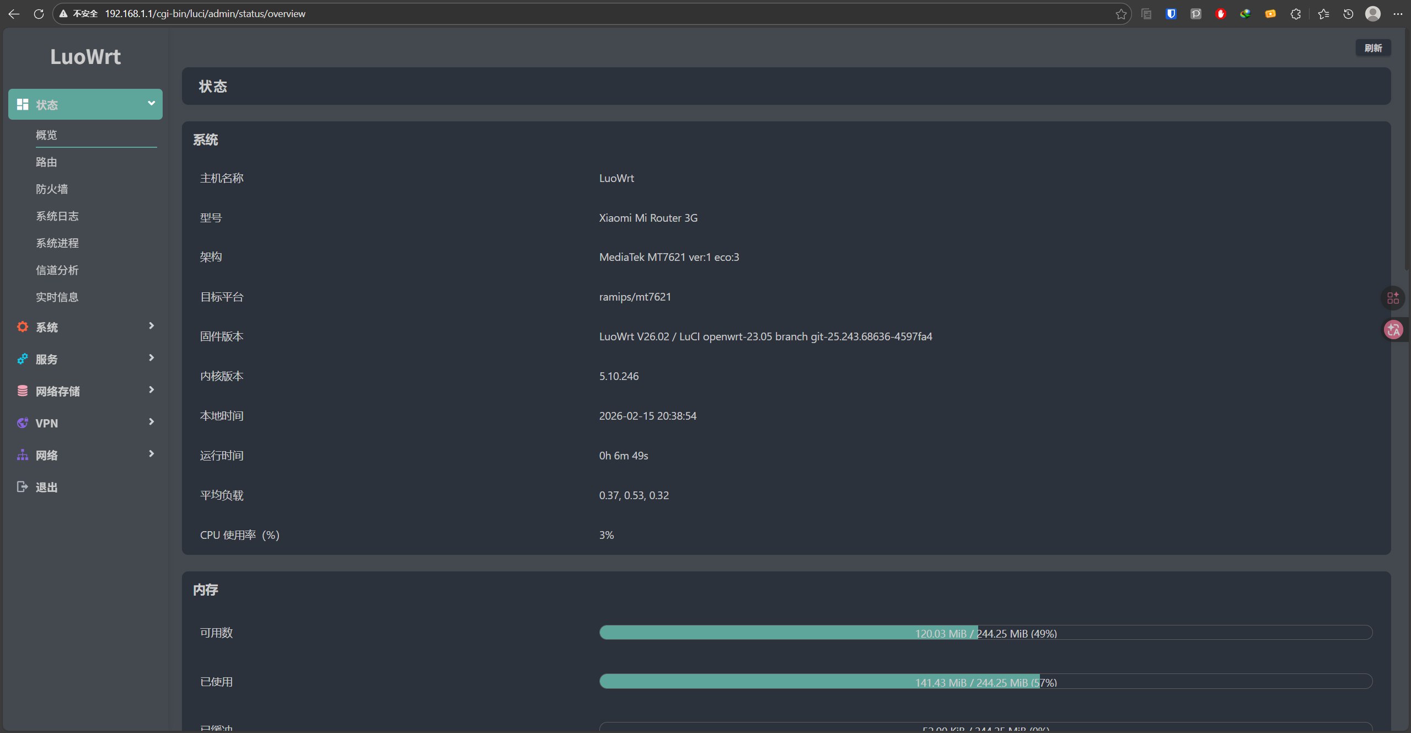Open the 路由 submenu item
Image resolution: width=1411 pixels, height=733 pixels.
47,162
